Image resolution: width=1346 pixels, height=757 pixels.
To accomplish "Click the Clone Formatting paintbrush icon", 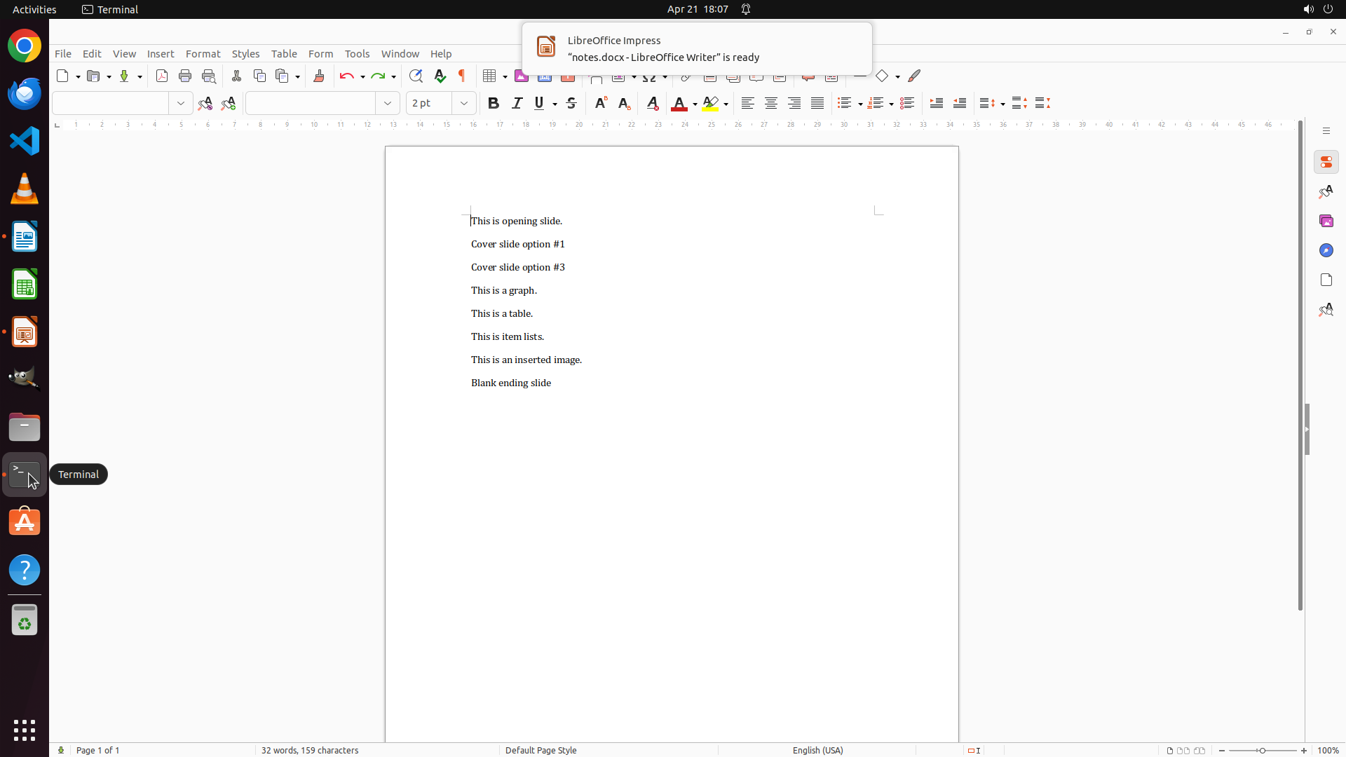I will coord(319,76).
